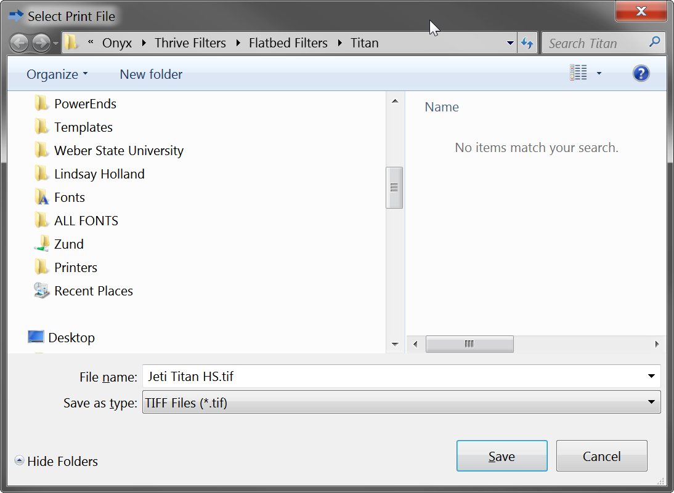674x493 pixels.
Task: Select the Printers folder
Action: point(76,268)
